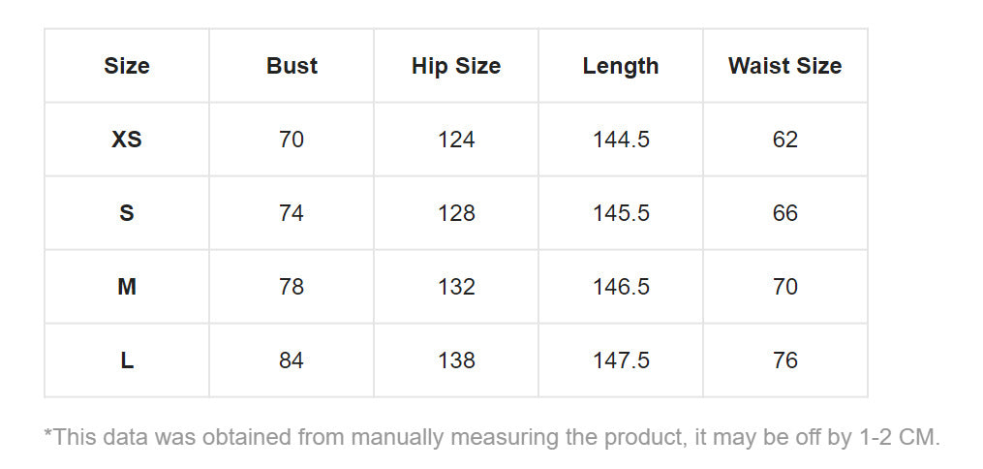Click the XS bust value 70

(292, 140)
